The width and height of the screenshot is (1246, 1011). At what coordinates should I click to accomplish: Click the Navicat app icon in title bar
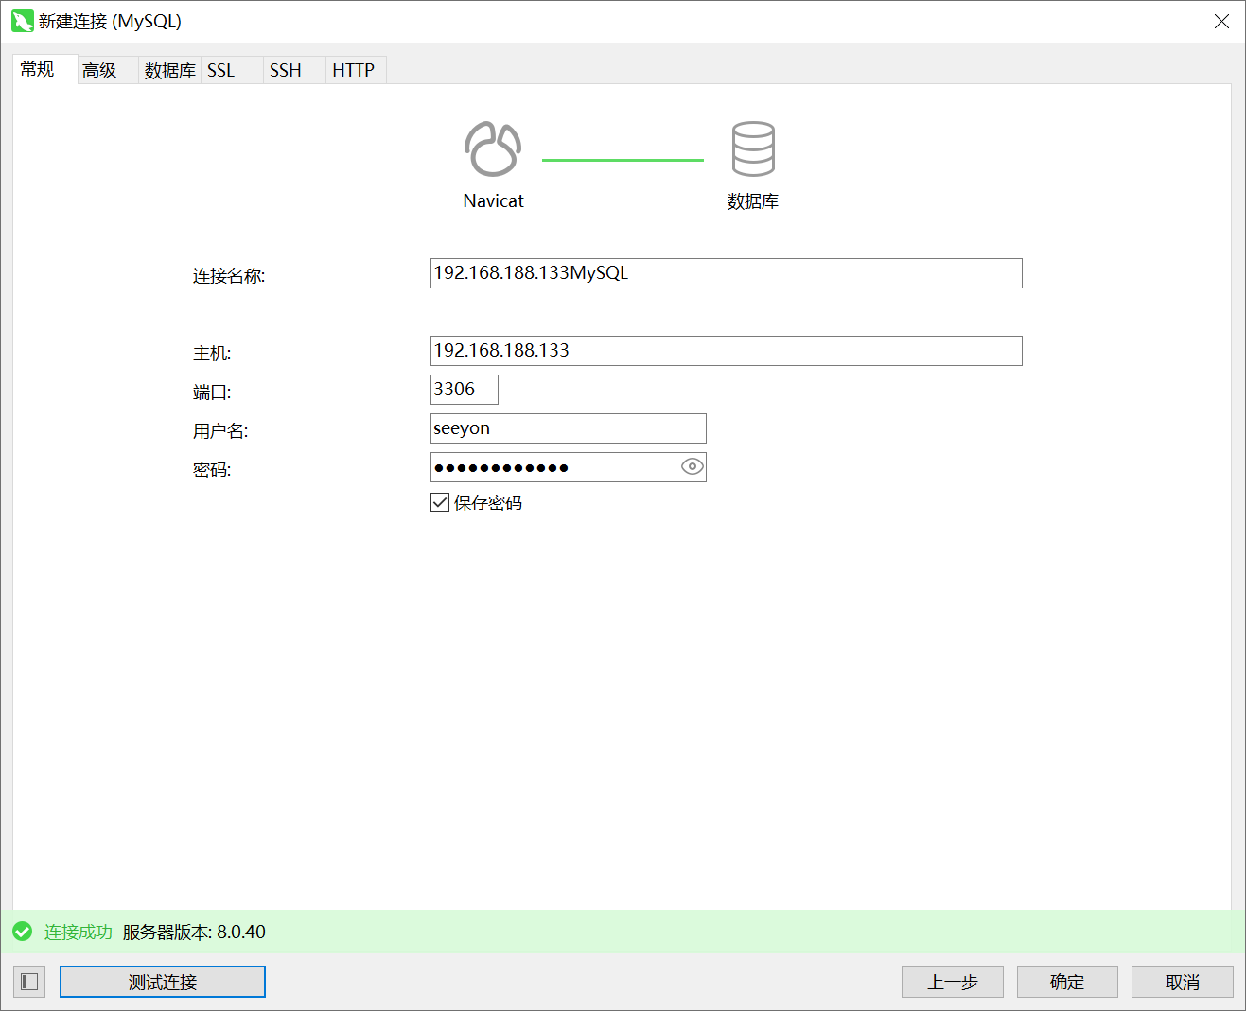click(22, 21)
